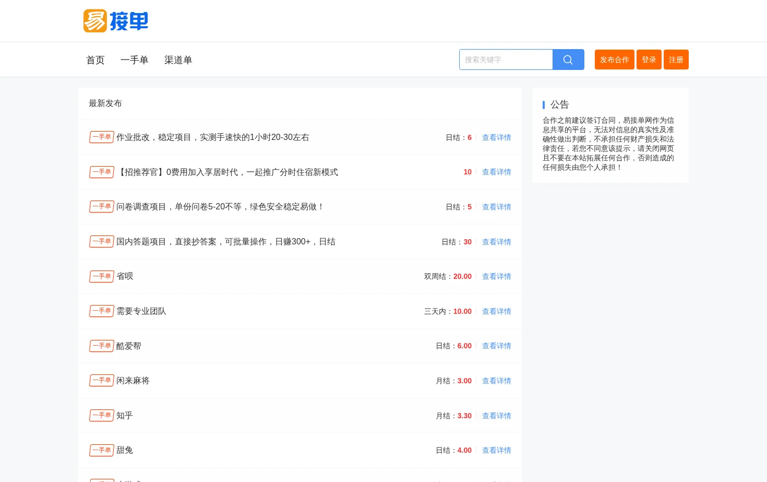Screen dimensions: 767x482
Task: Click the 双周结：20.00 price text
Action: [x=448, y=276]
